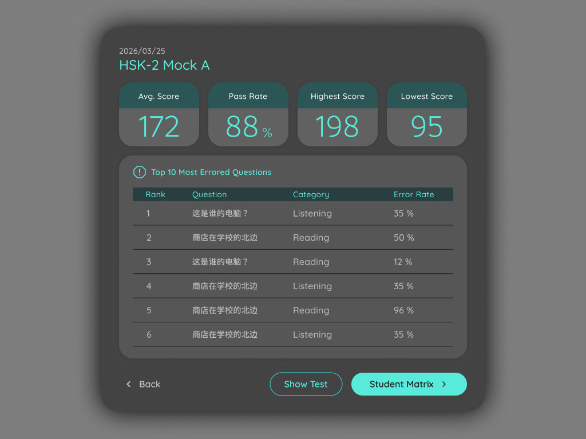586x439 pixels.
Task: Select the rank 5 question 商店在学校的北边
Action: pyautogui.click(x=224, y=310)
